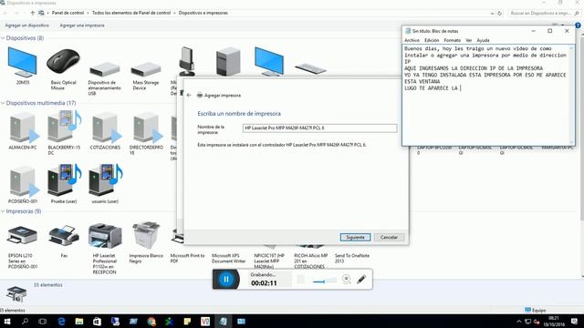This screenshot has height=328, width=584.
Task: Click Agregar una impresora
Action: coord(82,26)
